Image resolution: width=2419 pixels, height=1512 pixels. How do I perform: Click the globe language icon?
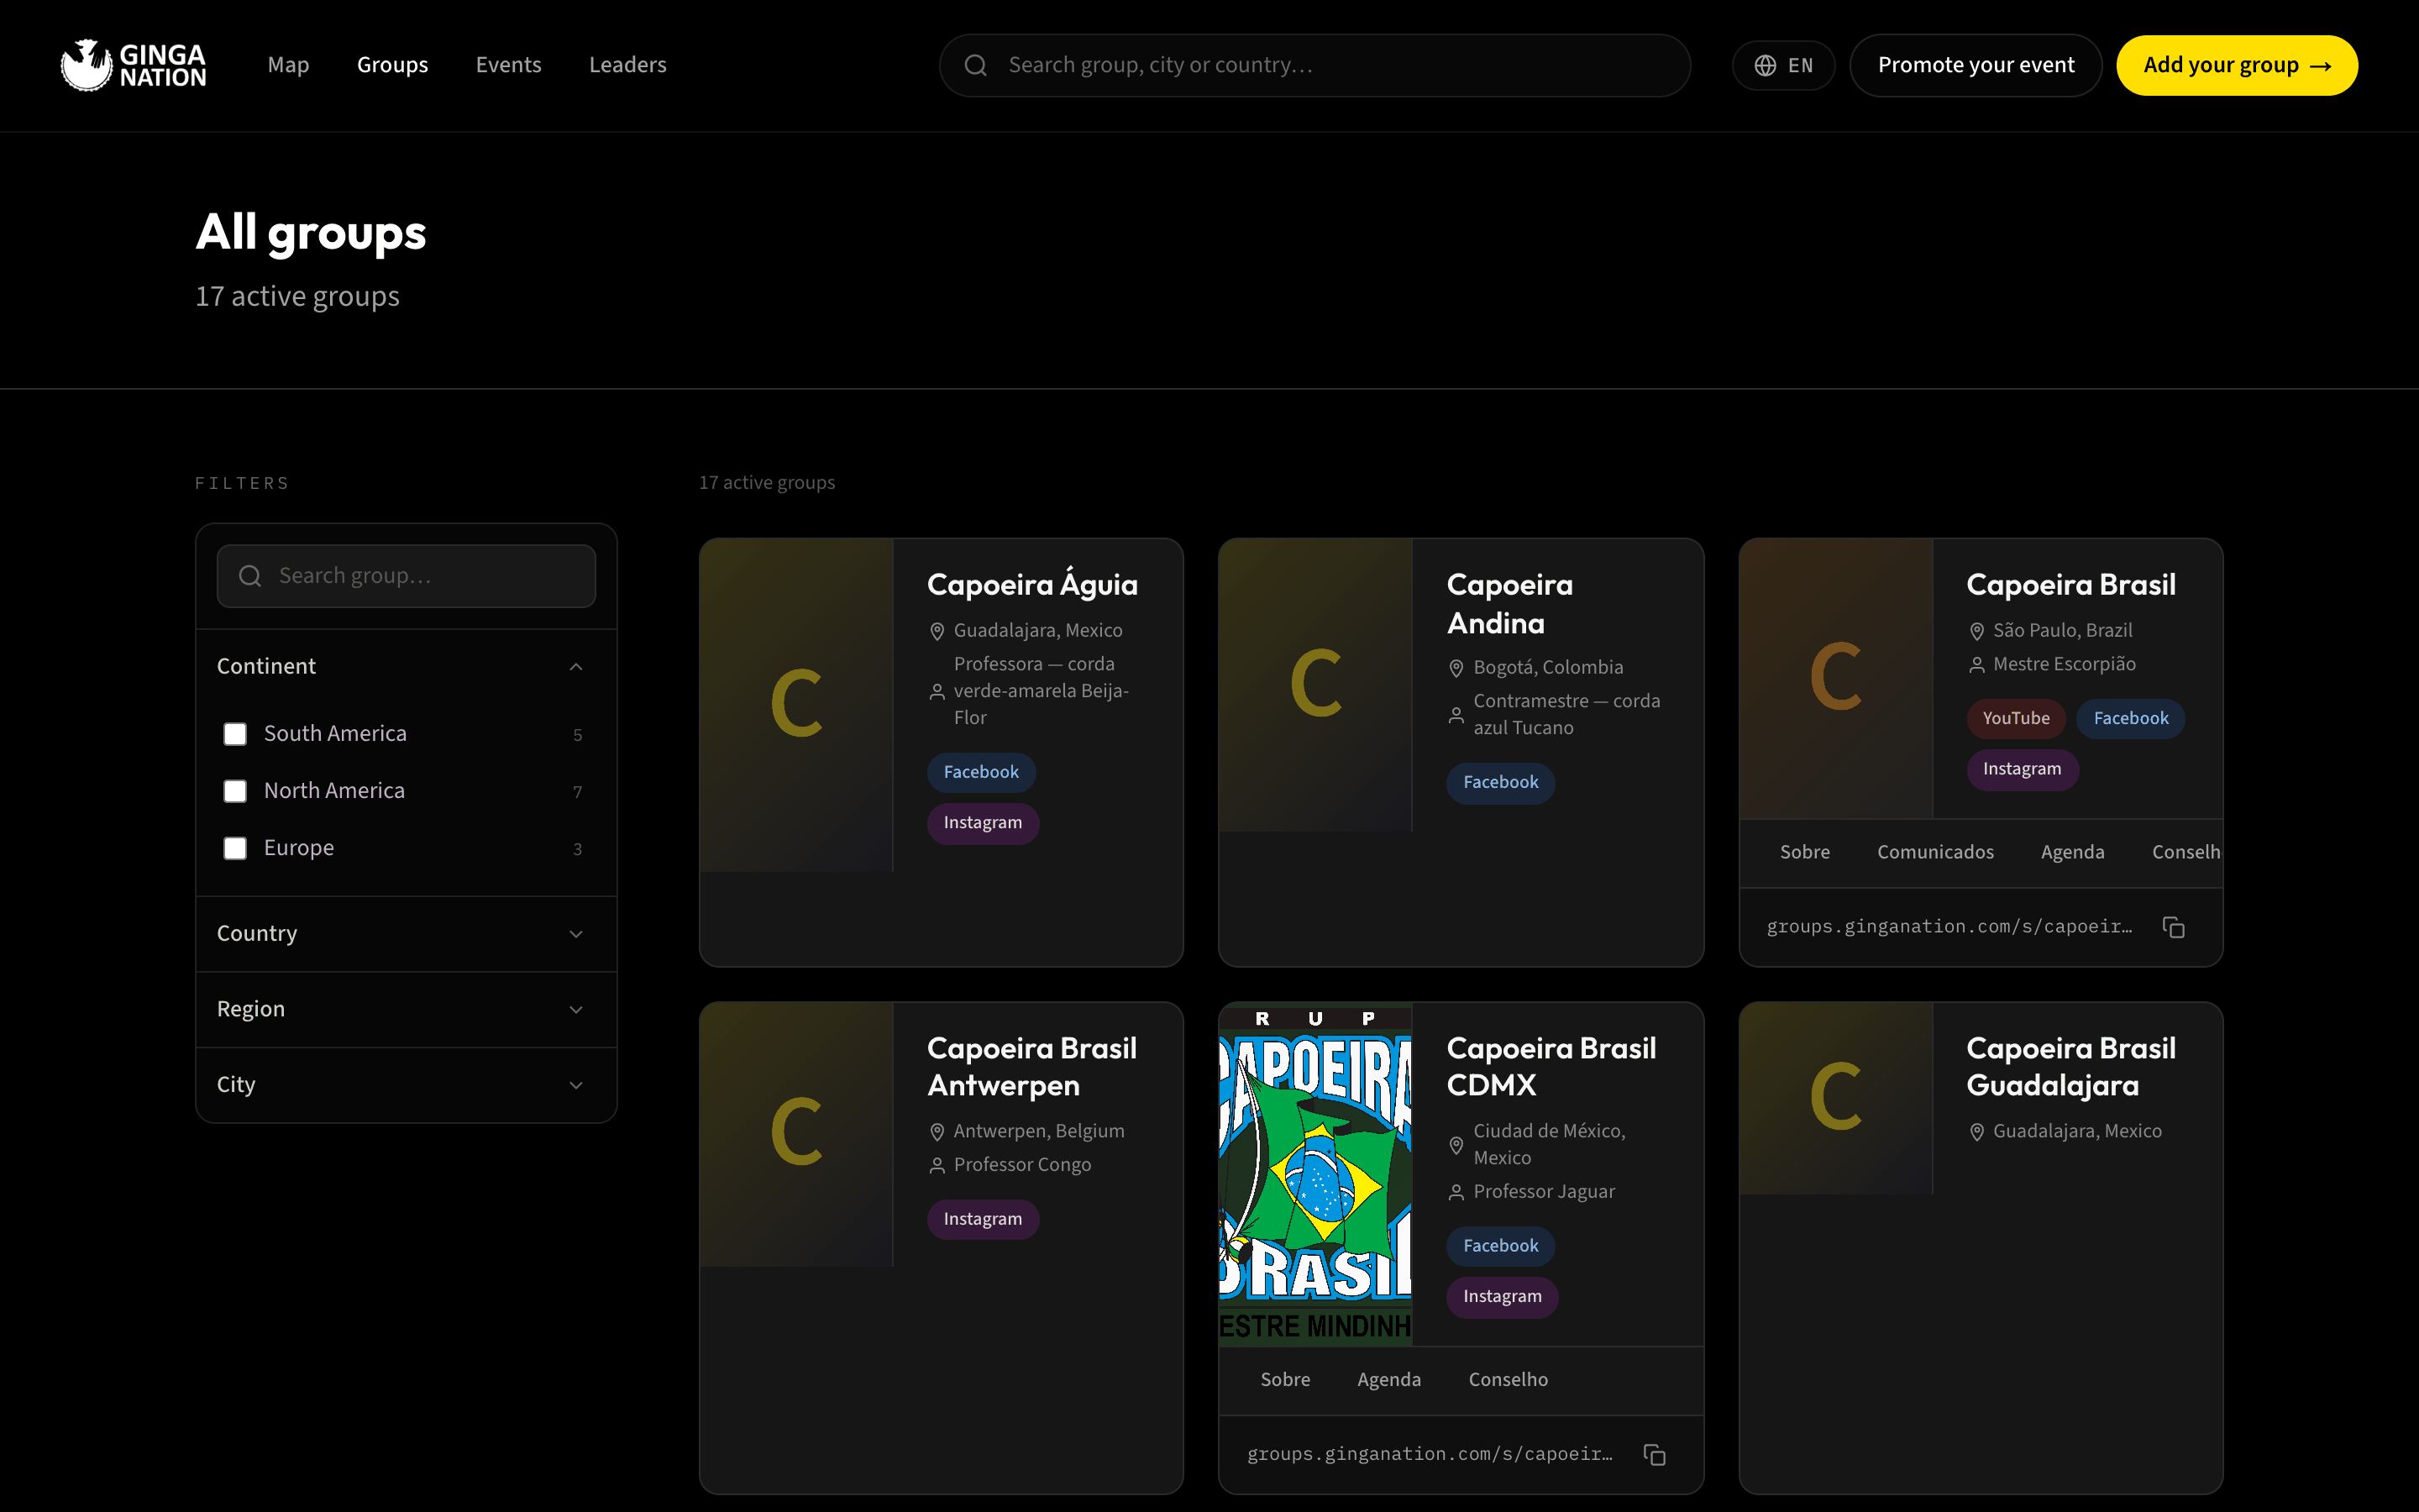pyautogui.click(x=1766, y=66)
